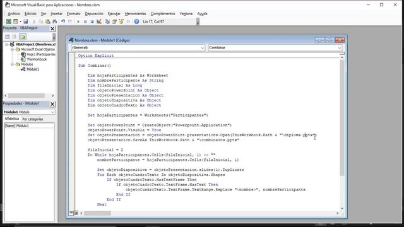Close the Proyecto - VBAProject panel

click(52, 28)
